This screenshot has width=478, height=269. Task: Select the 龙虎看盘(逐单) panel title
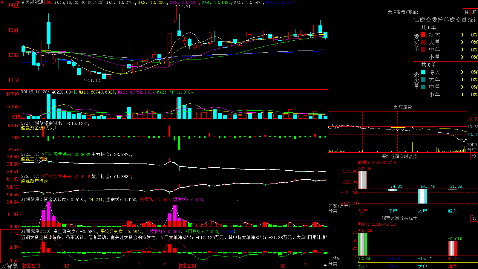click(403, 12)
